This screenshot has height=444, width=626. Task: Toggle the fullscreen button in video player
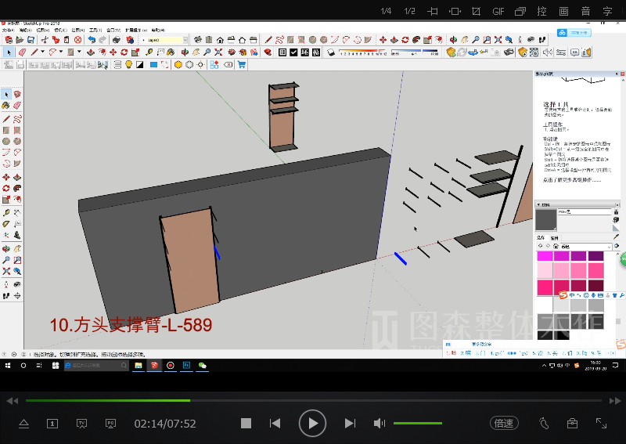[x=601, y=423]
